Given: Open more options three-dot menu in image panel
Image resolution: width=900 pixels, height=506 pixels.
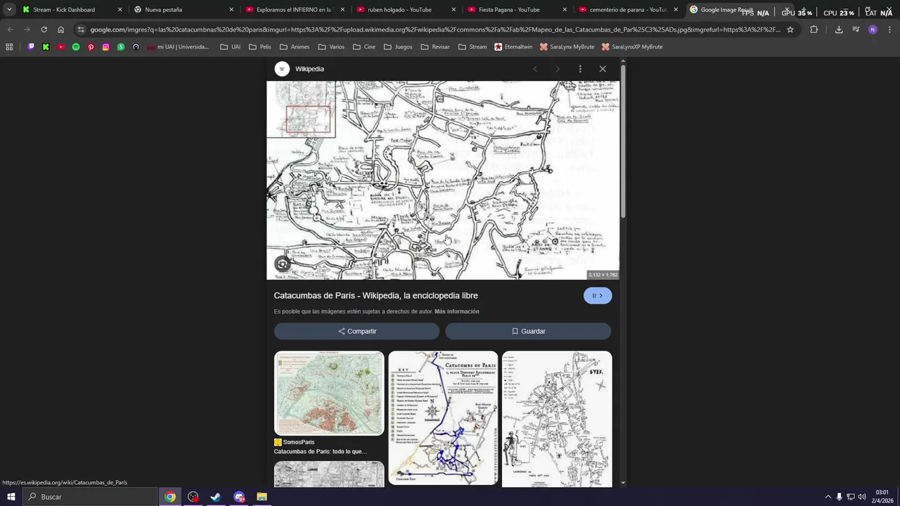Looking at the screenshot, I should [580, 69].
